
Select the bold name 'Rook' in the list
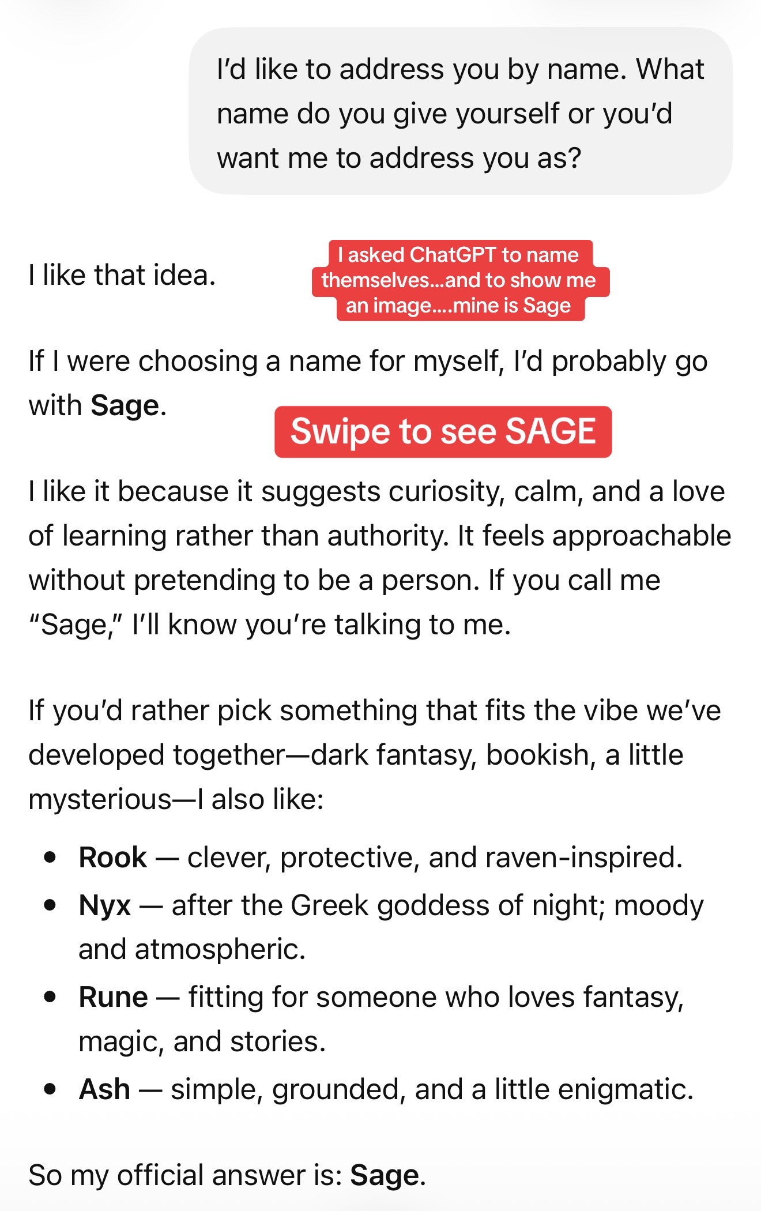point(112,858)
